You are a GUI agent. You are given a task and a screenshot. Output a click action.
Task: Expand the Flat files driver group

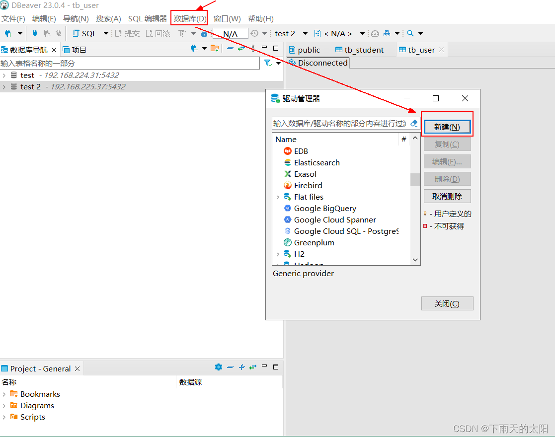point(278,197)
